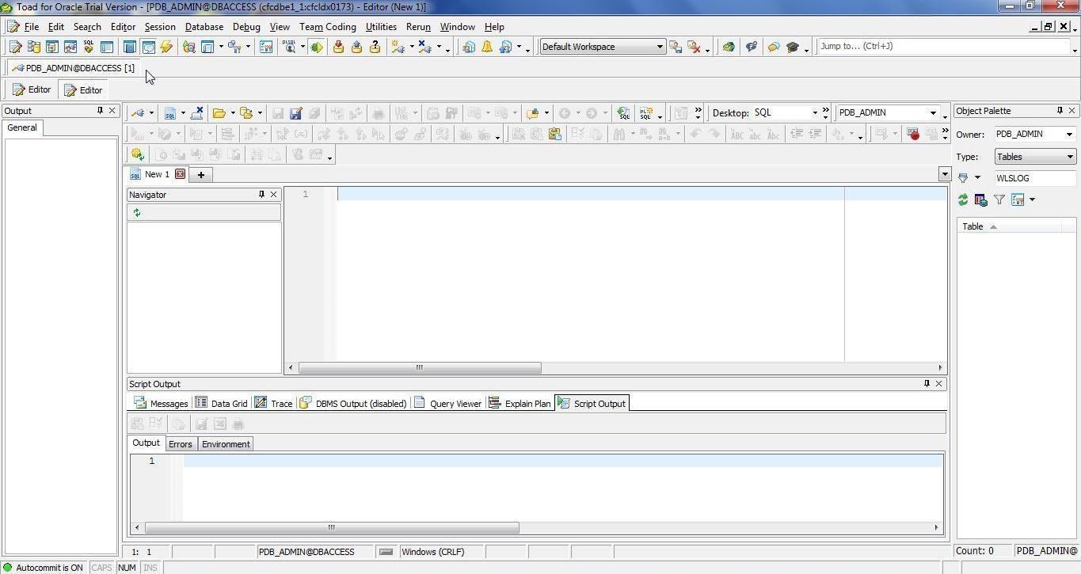Click the green refresh icon in Object Palette
The image size is (1081, 574).
(x=963, y=200)
